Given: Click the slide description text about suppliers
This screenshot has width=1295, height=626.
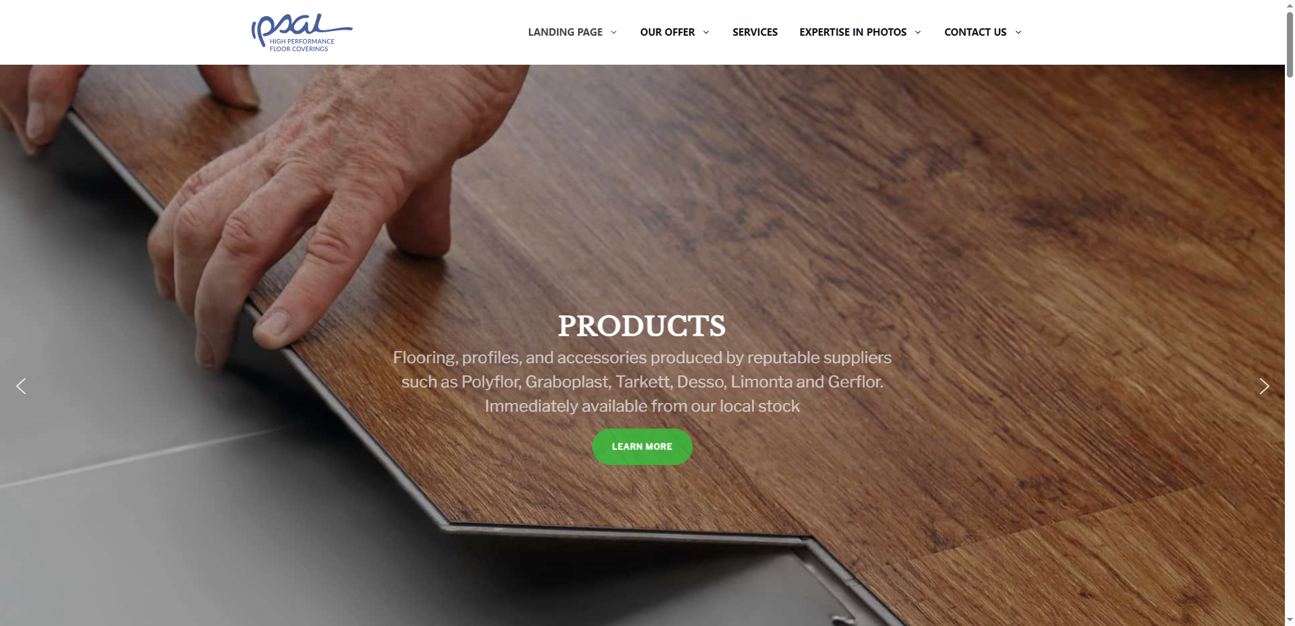Looking at the screenshot, I should coord(642,382).
